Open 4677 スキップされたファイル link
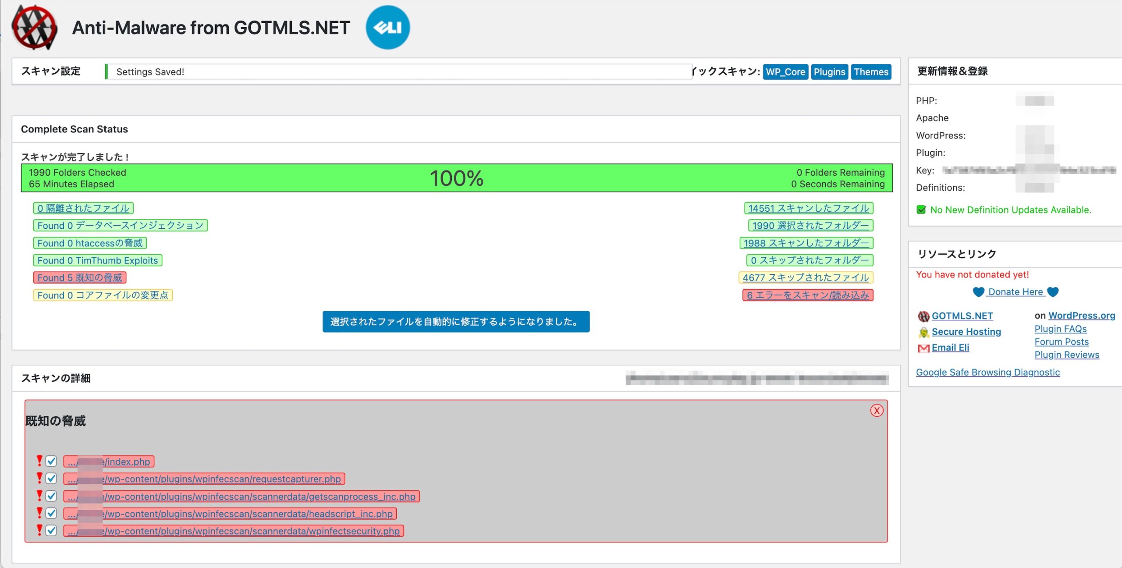The height and width of the screenshot is (568, 1122). tap(806, 277)
